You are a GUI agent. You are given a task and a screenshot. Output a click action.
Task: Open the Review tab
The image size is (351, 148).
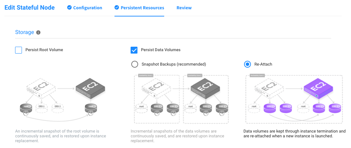pyautogui.click(x=184, y=8)
